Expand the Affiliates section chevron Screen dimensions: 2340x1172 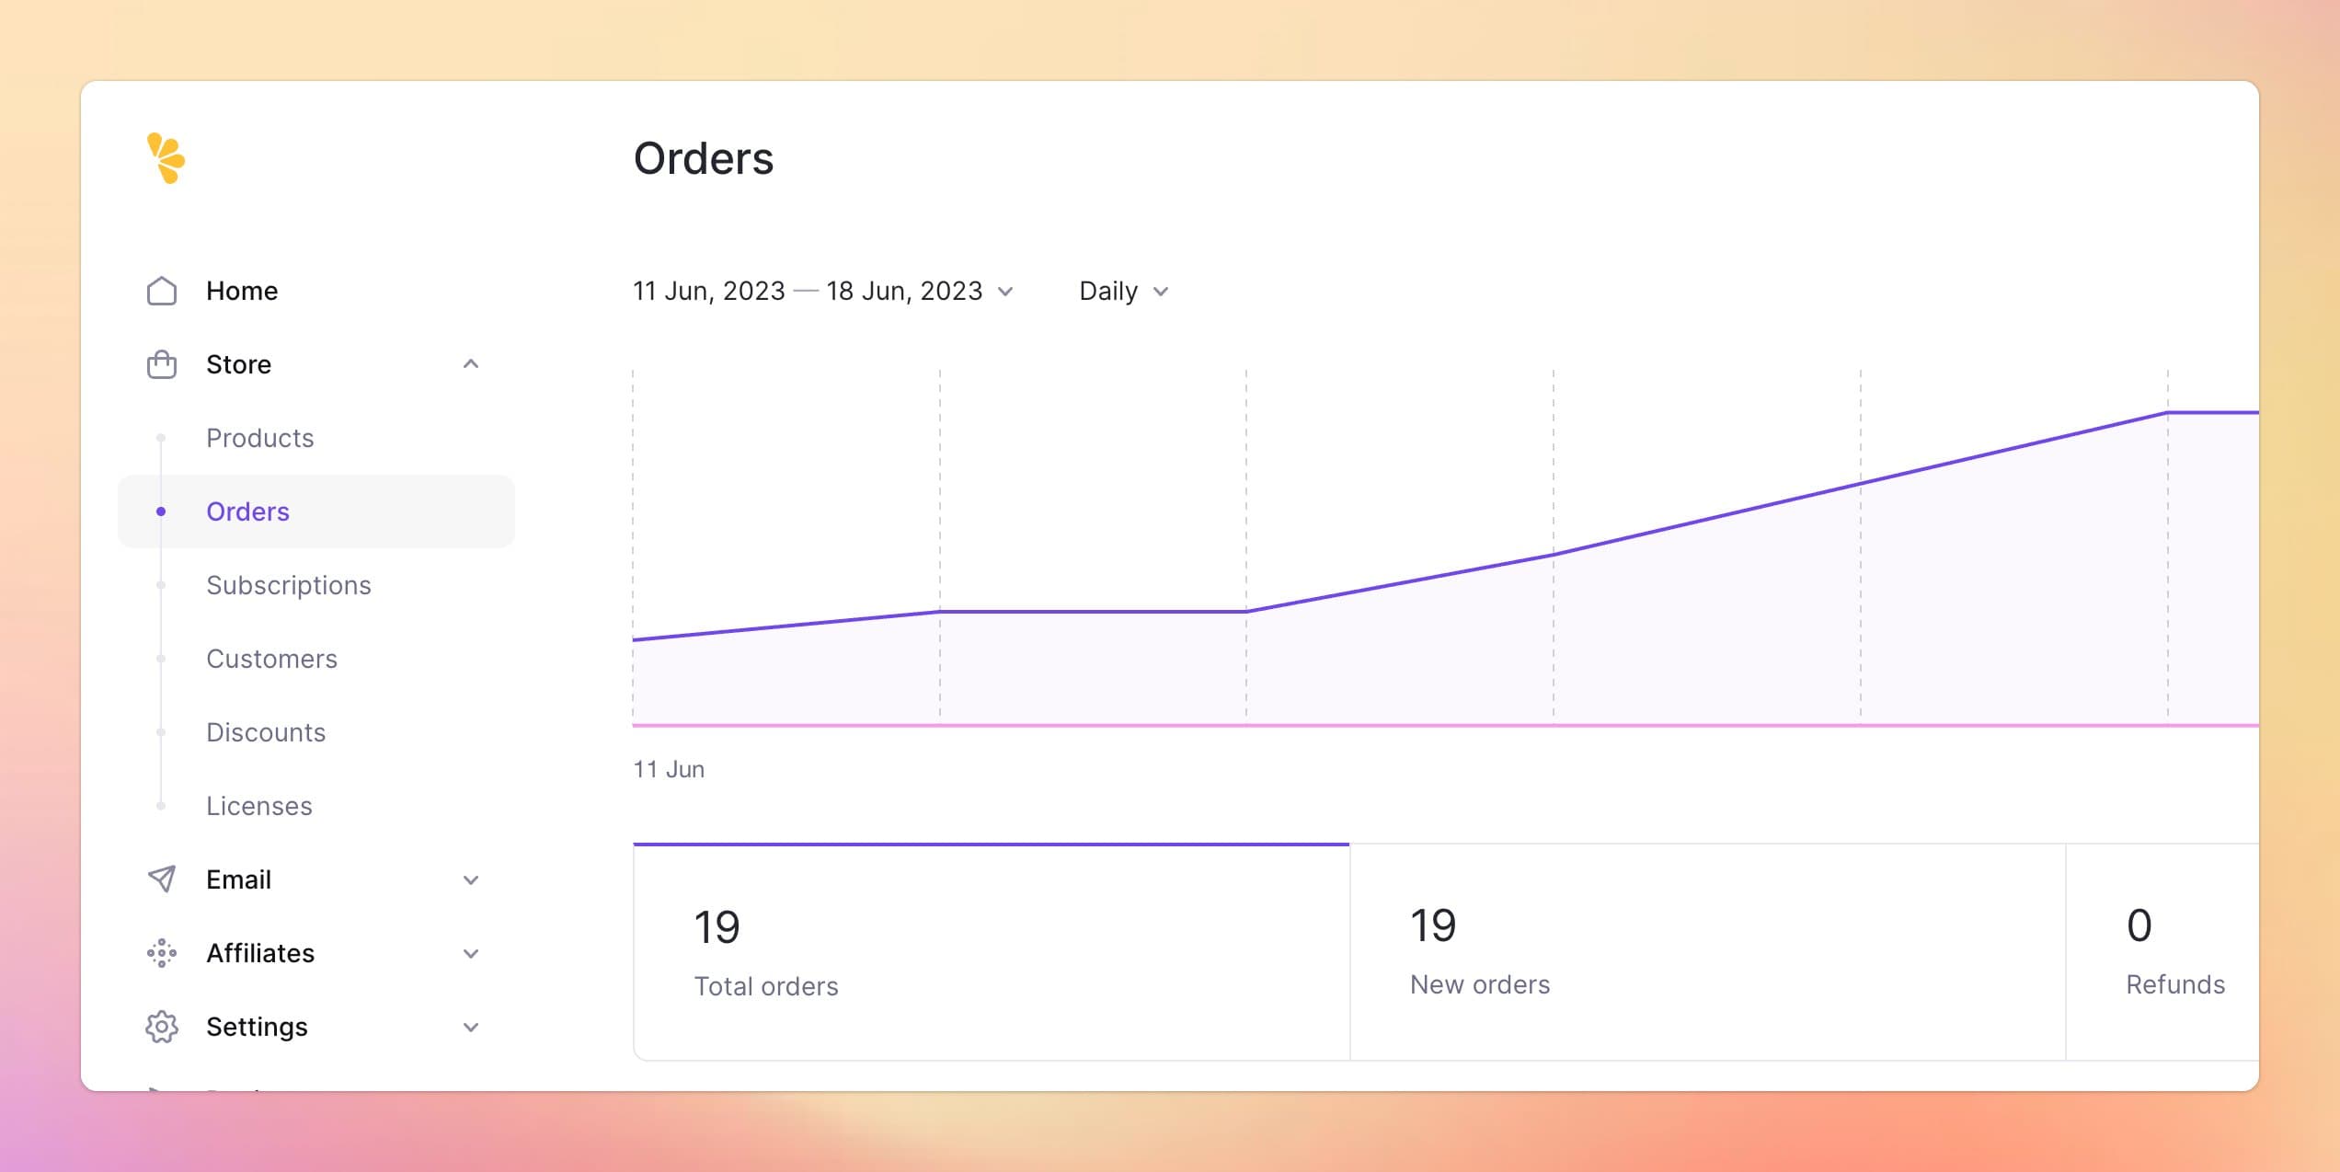[x=471, y=953]
